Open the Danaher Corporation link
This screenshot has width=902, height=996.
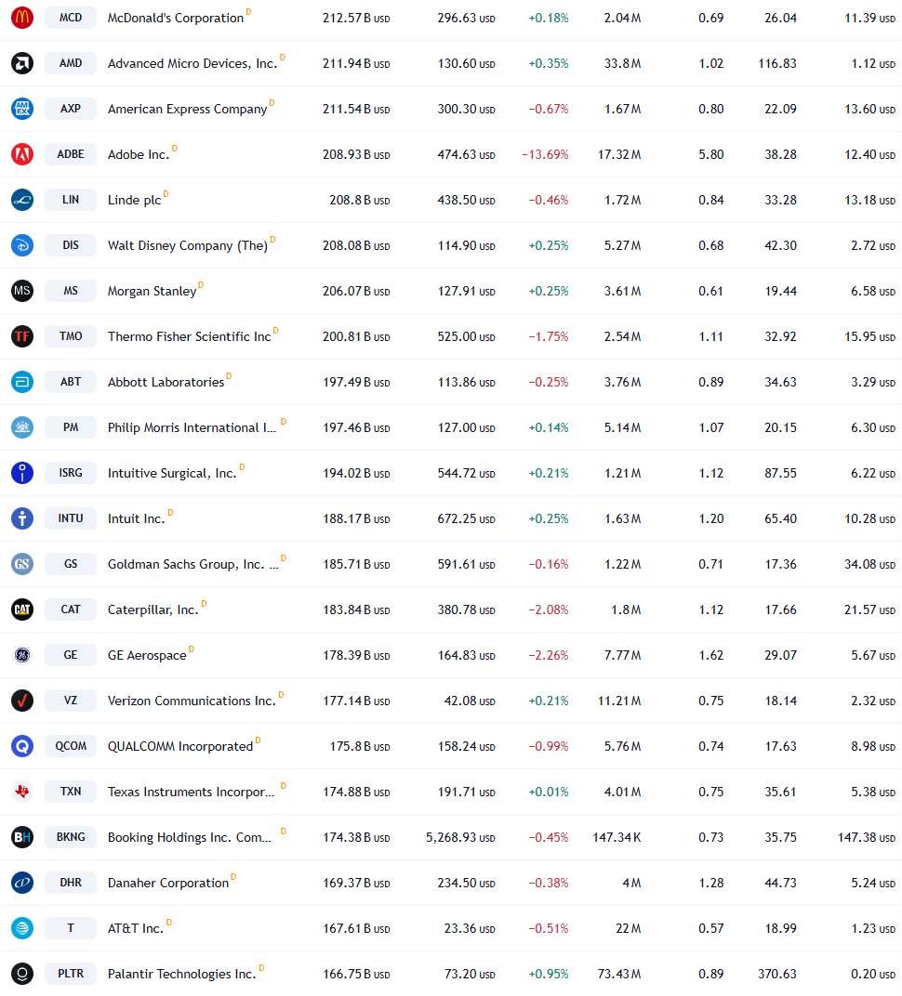[x=168, y=883]
